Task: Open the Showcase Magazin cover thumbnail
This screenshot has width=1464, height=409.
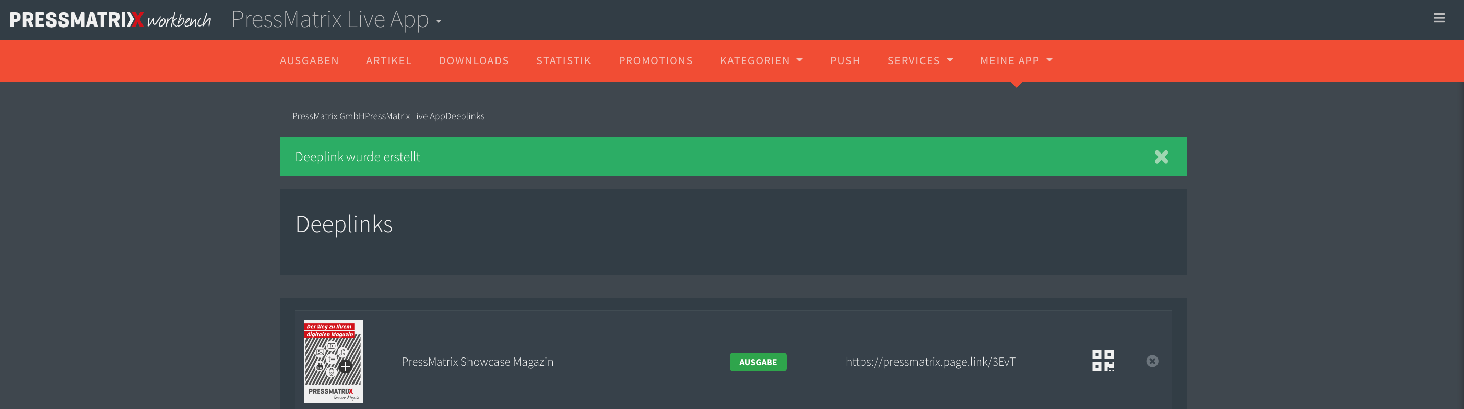Action: pos(334,362)
